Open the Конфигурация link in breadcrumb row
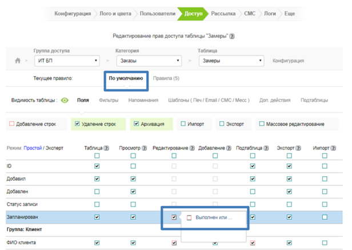The height and width of the screenshot is (250, 352). point(288,61)
